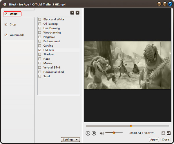Open the Watermark section
Viewport: 174px width, 144px height.
[17, 35]
